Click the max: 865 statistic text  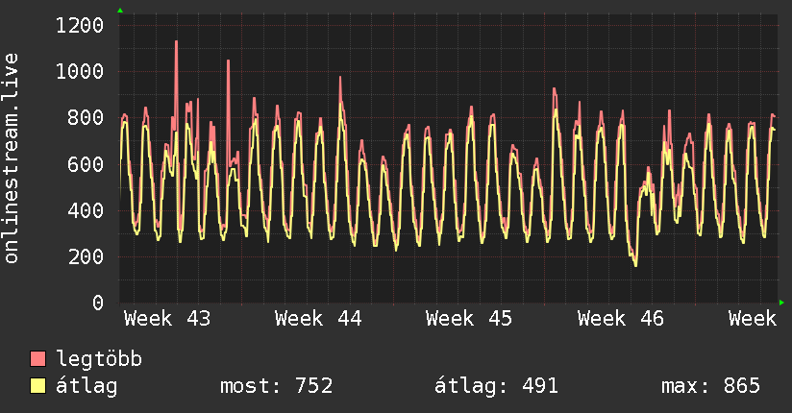[710, 386]
